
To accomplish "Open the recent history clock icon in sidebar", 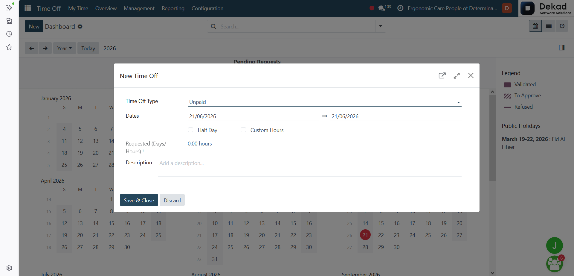I will pos(9,34).
